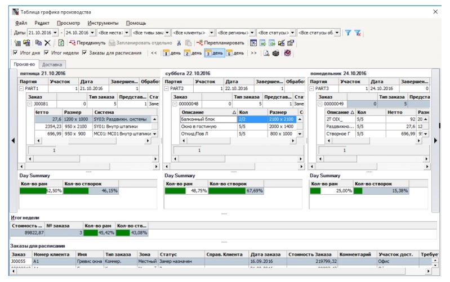Collapse order 00000048 tree node
450x282 pixels.
coord(175,104)
